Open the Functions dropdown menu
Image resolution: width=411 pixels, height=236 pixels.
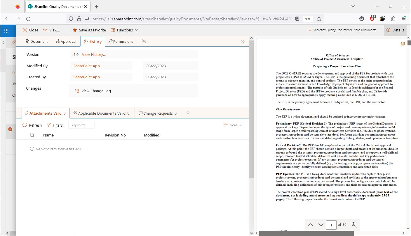[x=124, y=30]
